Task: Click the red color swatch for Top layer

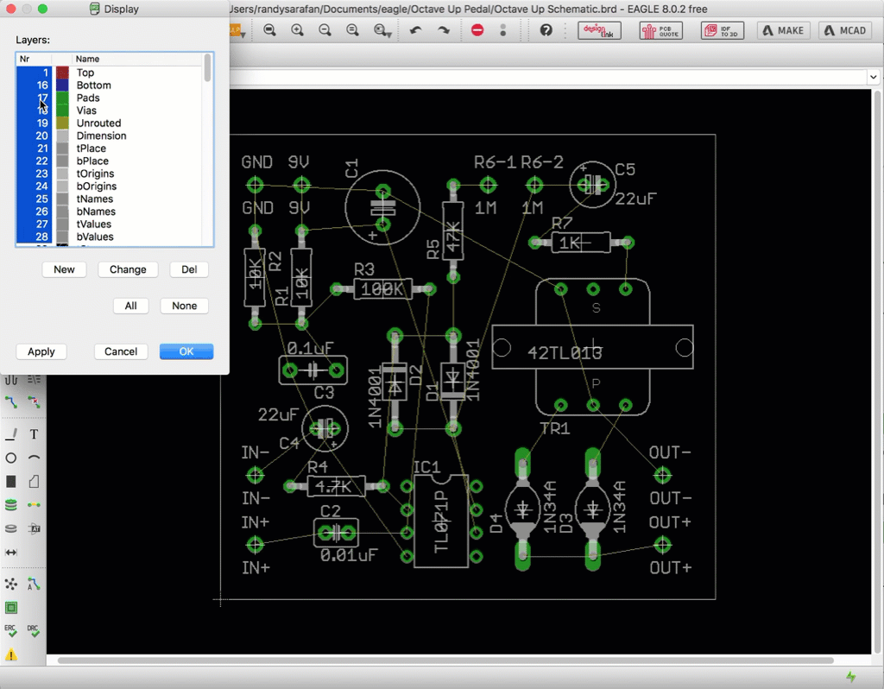Action: point(62,73)
